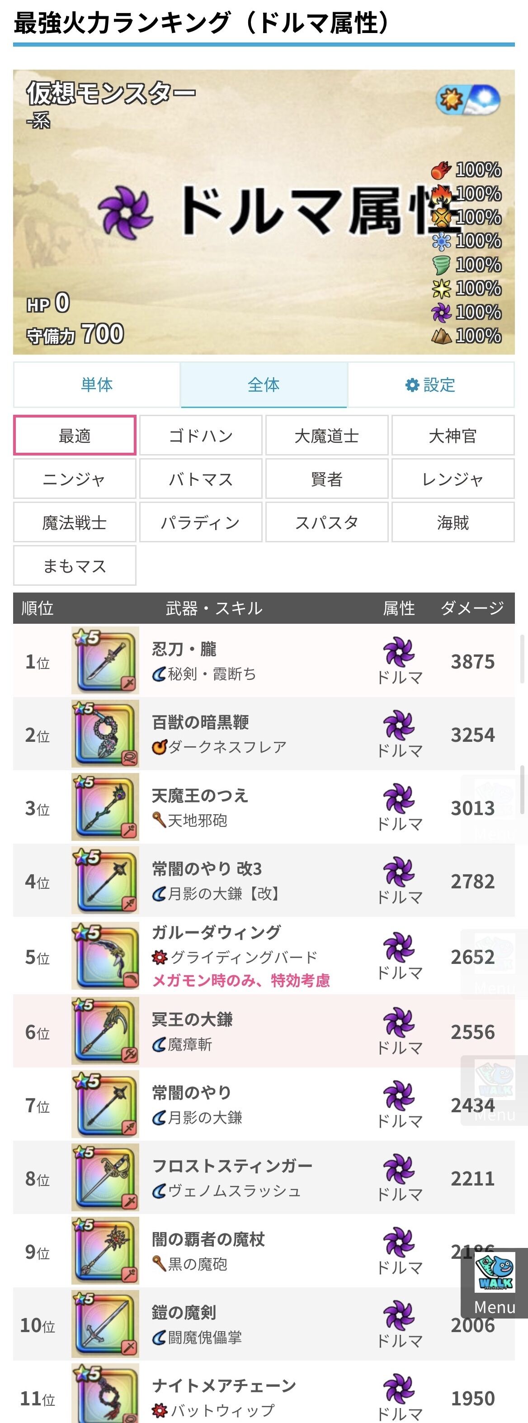This screenshot has width=528, height=1423.
Task: Tap the 鎧の魔剣 sword icon
Action: click(105, 1324)
